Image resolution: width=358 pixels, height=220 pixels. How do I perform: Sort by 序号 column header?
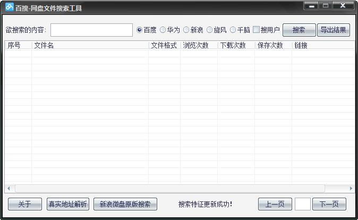19,45
